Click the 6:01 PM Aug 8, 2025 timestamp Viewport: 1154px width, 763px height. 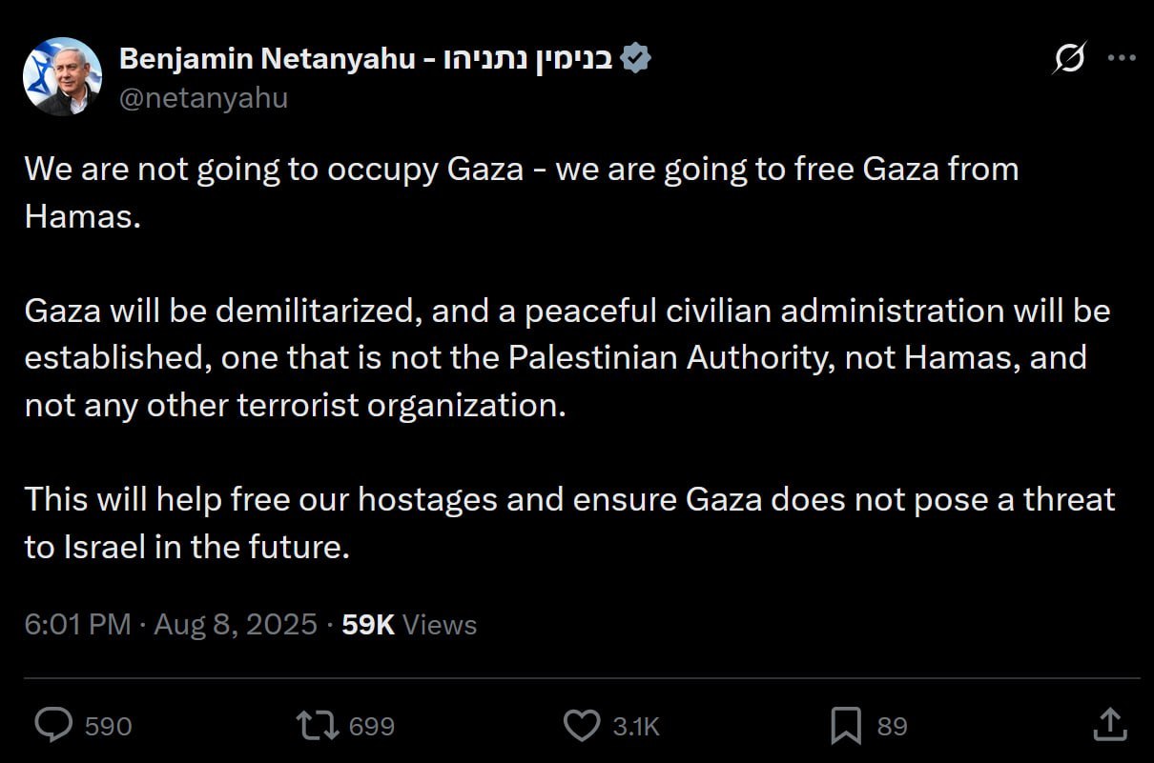[x=171, y=625]
